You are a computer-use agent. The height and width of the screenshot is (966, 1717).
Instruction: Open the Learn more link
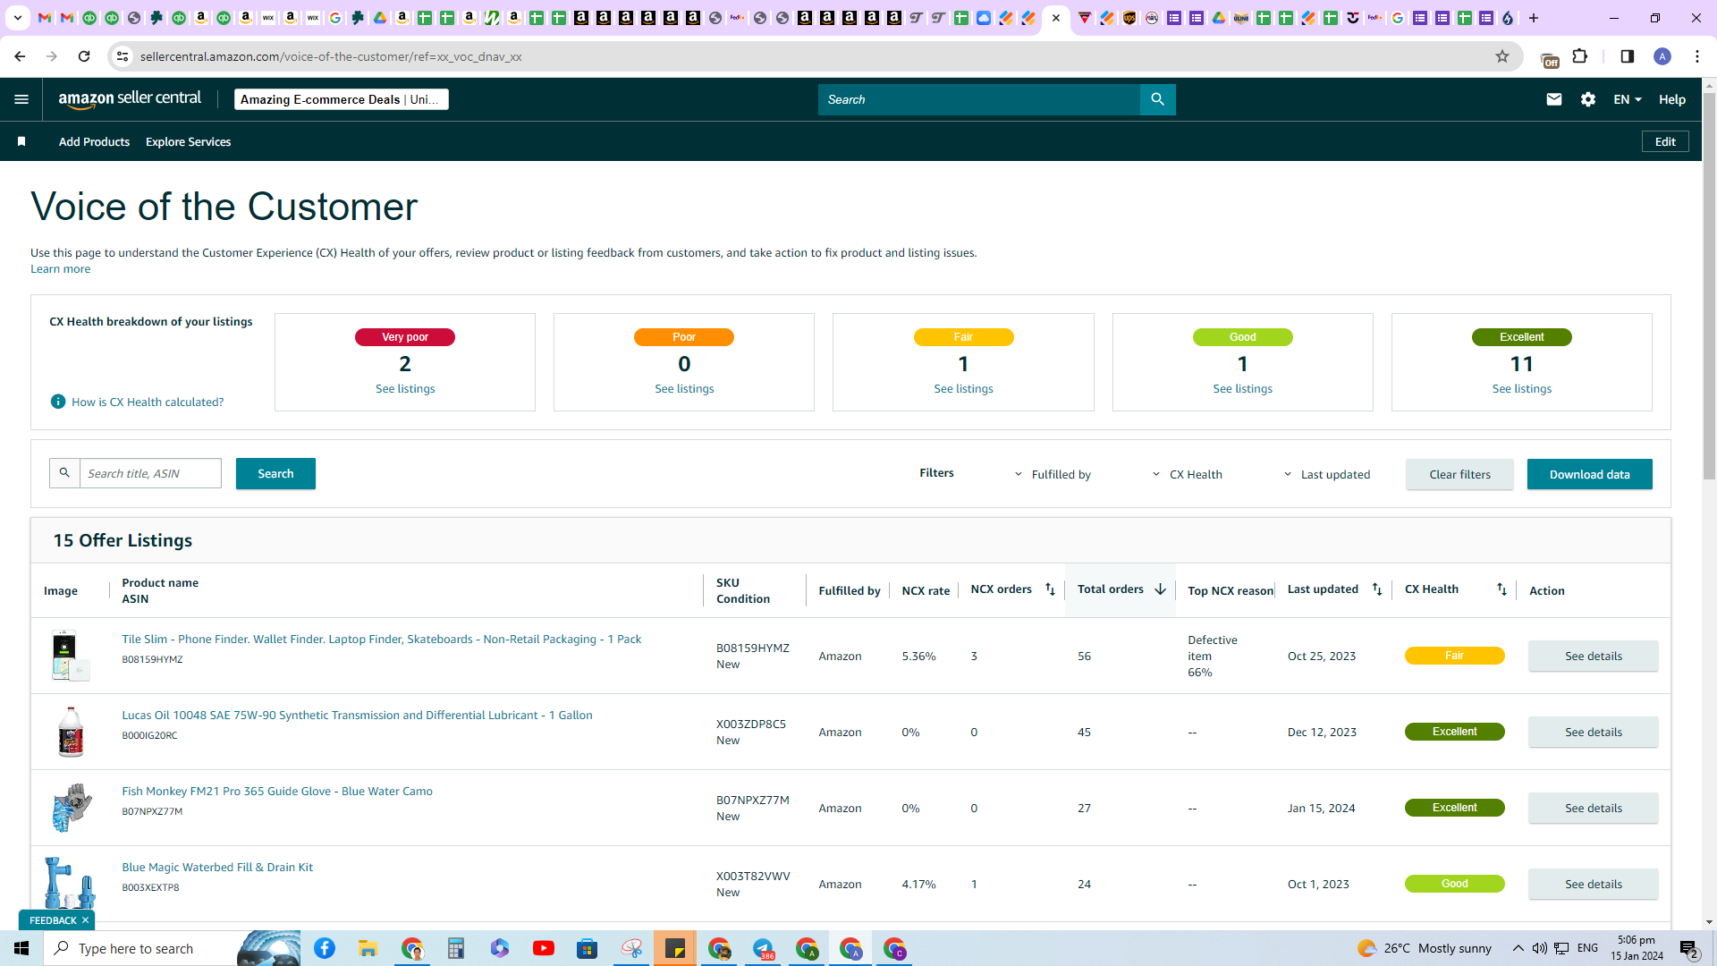pos(60,269)
